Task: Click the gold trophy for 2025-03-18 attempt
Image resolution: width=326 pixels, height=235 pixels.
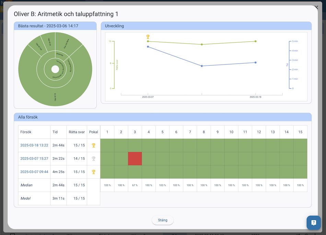Action: [x=93, y=145]
